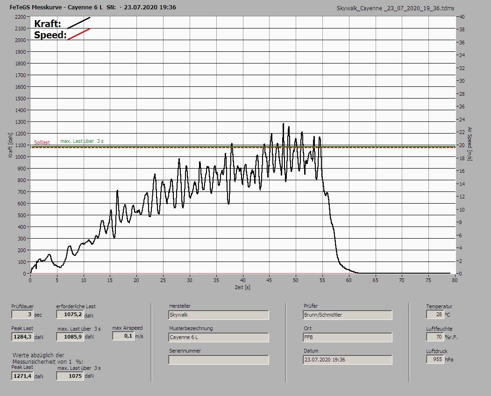Screen dimensions: 491x396
Task: Click the erforderliche Last label
Action: click(x=76, y=306)
